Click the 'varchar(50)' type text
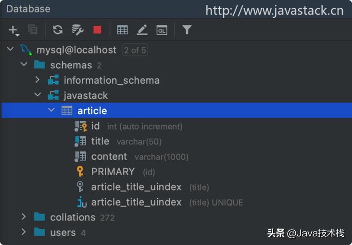This screenshot has height=245, width=352. [x=139, y=142]
